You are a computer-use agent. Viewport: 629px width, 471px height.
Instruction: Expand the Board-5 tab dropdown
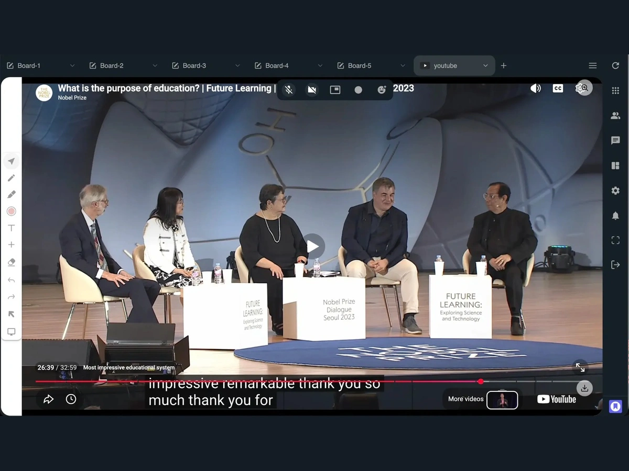click(x=403, y=65)
